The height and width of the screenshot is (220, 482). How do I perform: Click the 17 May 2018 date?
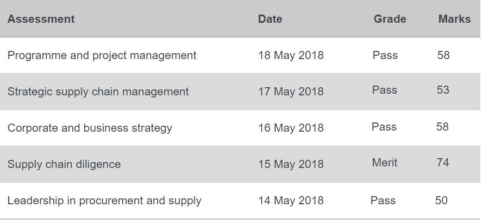click(x=291, y=92)
